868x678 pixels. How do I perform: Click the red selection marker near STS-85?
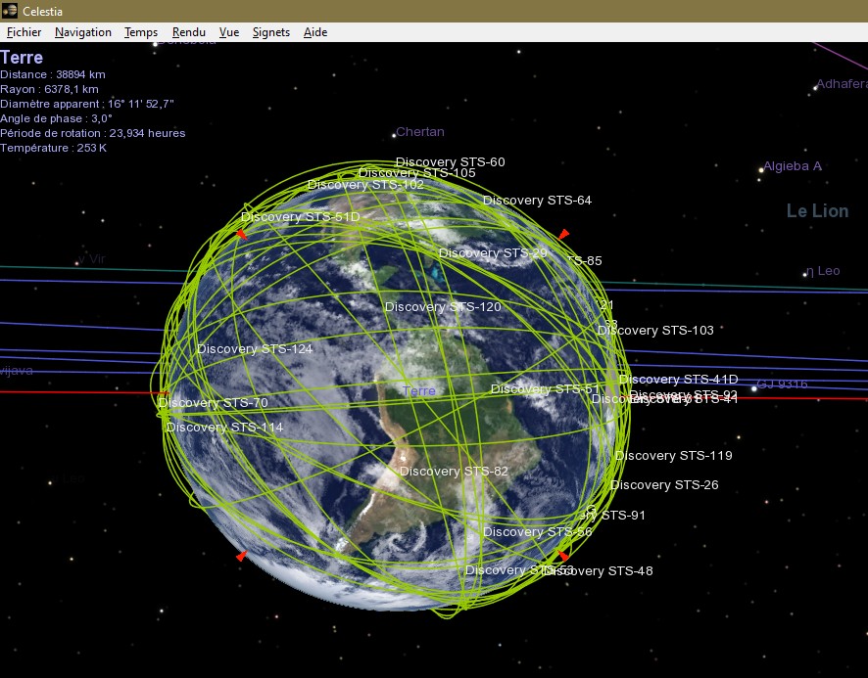click(563, 234)
